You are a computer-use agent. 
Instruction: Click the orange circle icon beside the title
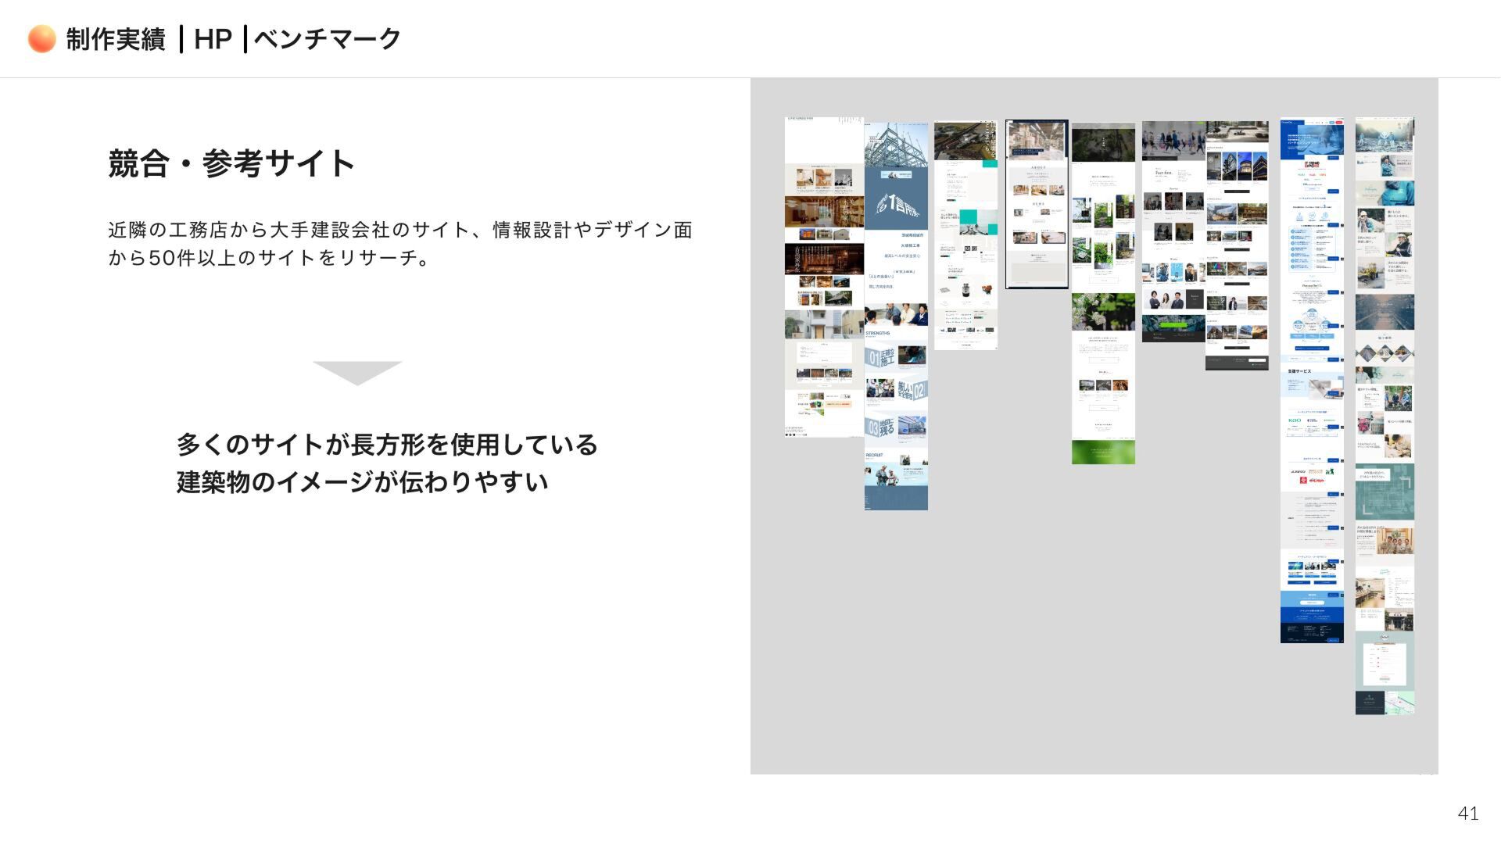tap(41, 38)
